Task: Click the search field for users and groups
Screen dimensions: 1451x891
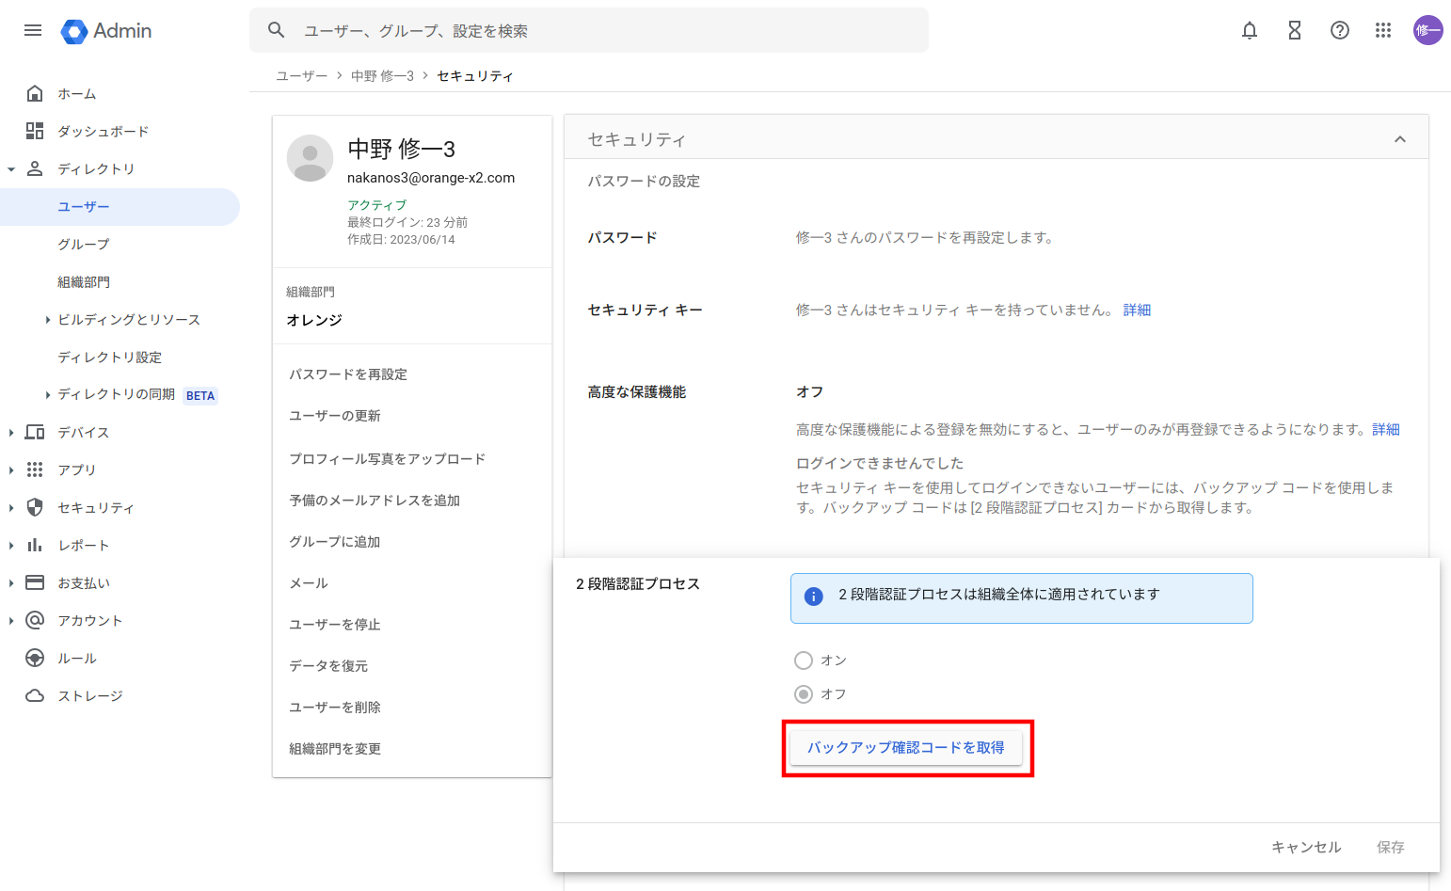Action: pos(602,31)
